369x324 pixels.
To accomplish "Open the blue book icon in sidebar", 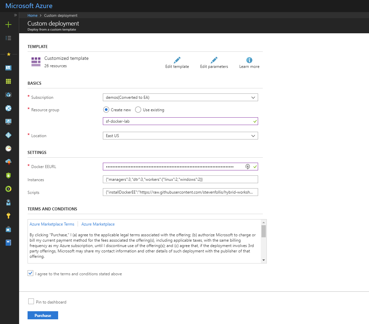I will (8, 243).
